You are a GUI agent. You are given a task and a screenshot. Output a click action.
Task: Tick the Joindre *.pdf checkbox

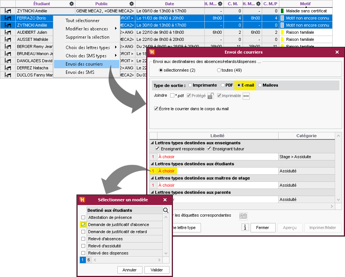click(172, 96)
